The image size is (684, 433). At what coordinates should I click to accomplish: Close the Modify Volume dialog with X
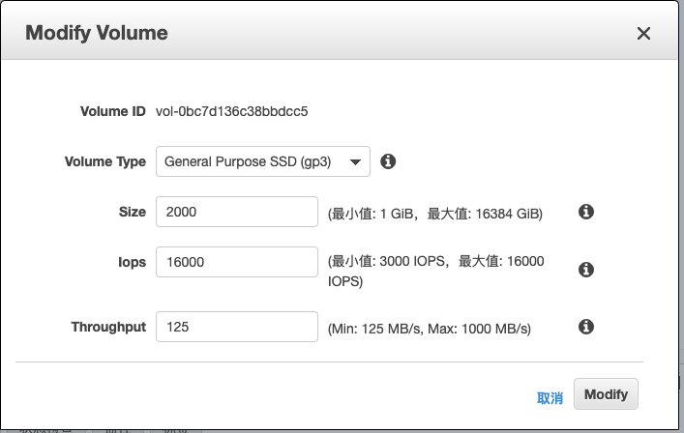[x=643, y=34]
